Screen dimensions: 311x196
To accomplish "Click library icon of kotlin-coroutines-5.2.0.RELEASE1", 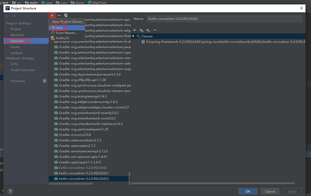I will [x=56, y=173].
